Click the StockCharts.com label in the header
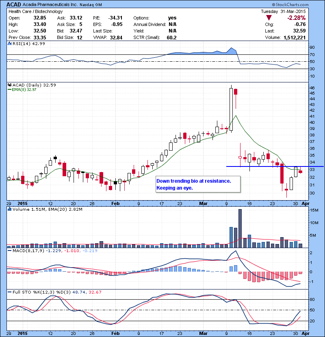 coord(290,4)
